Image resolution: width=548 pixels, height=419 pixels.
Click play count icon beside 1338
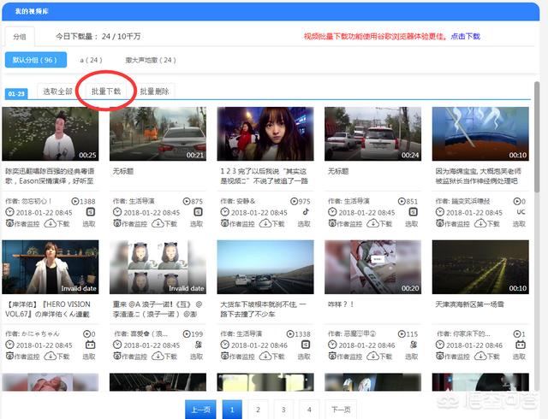[x=290, y=334]
